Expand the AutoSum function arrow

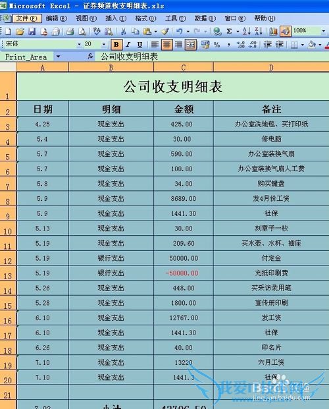tap(238, 32)
